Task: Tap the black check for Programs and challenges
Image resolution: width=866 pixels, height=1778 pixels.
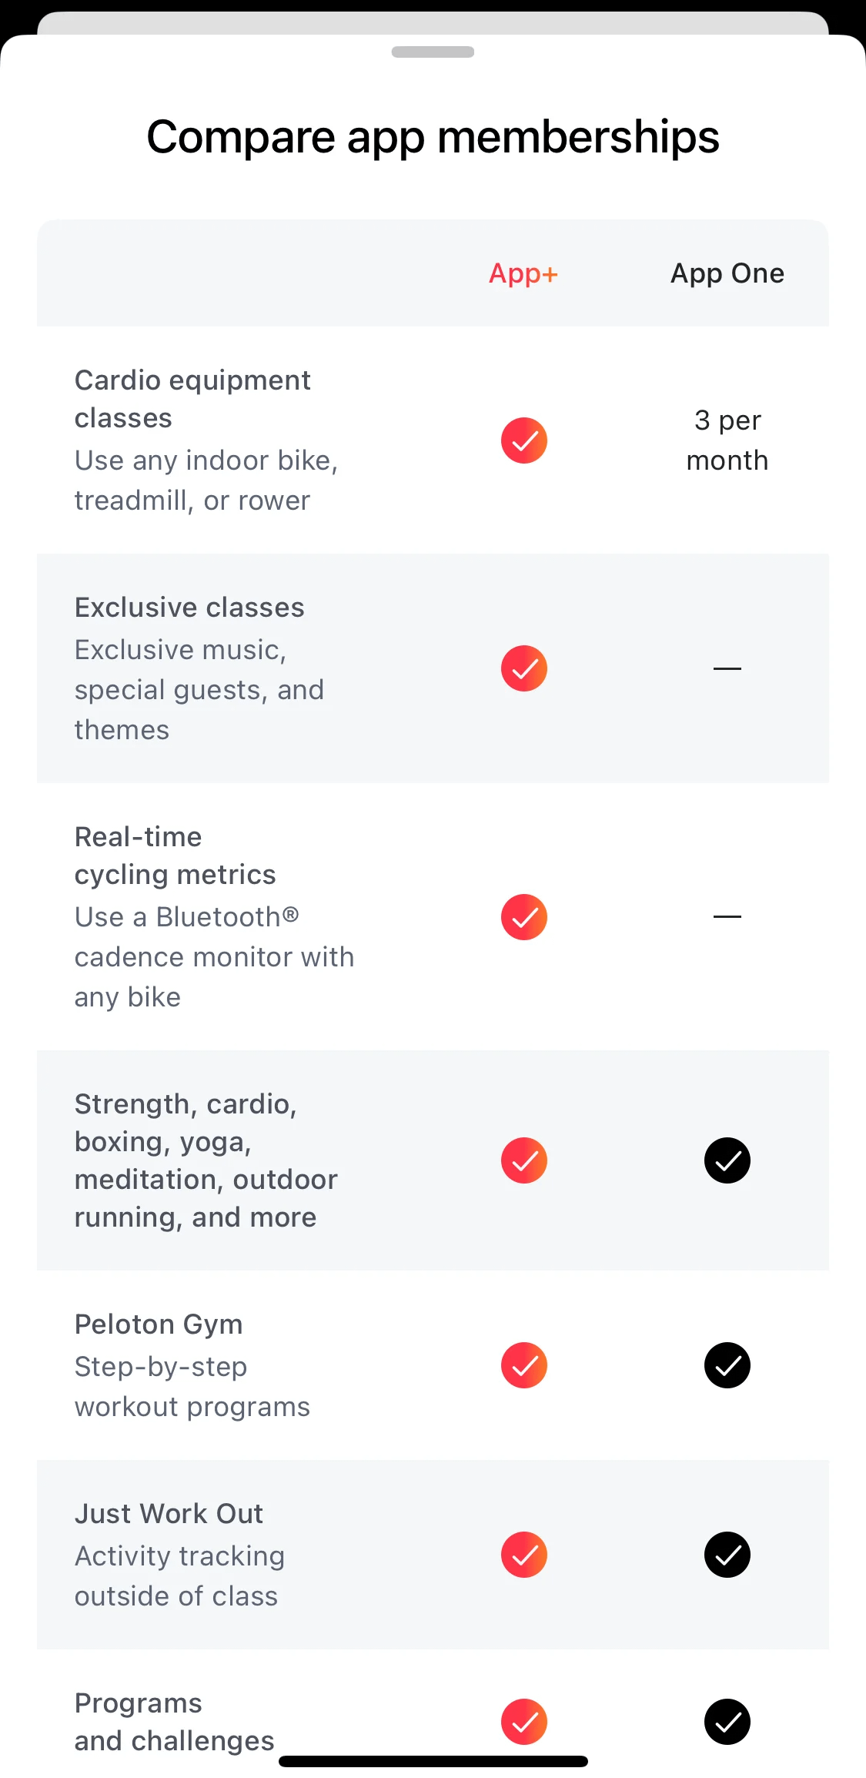Action: pos(727,1722)
